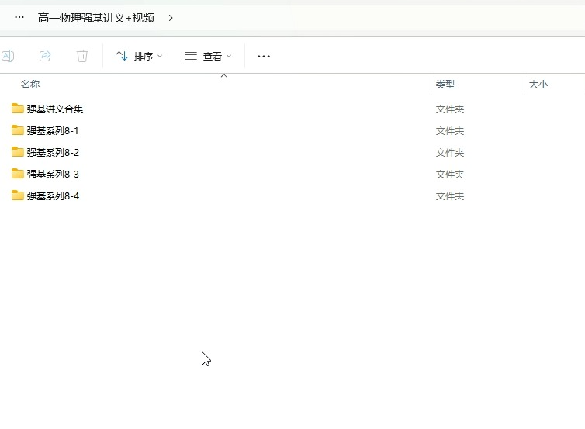The width and height of the screenshot is (585, 429).
Task: Select the 强基系列8-2 folder name
Action: coord(53,152)
